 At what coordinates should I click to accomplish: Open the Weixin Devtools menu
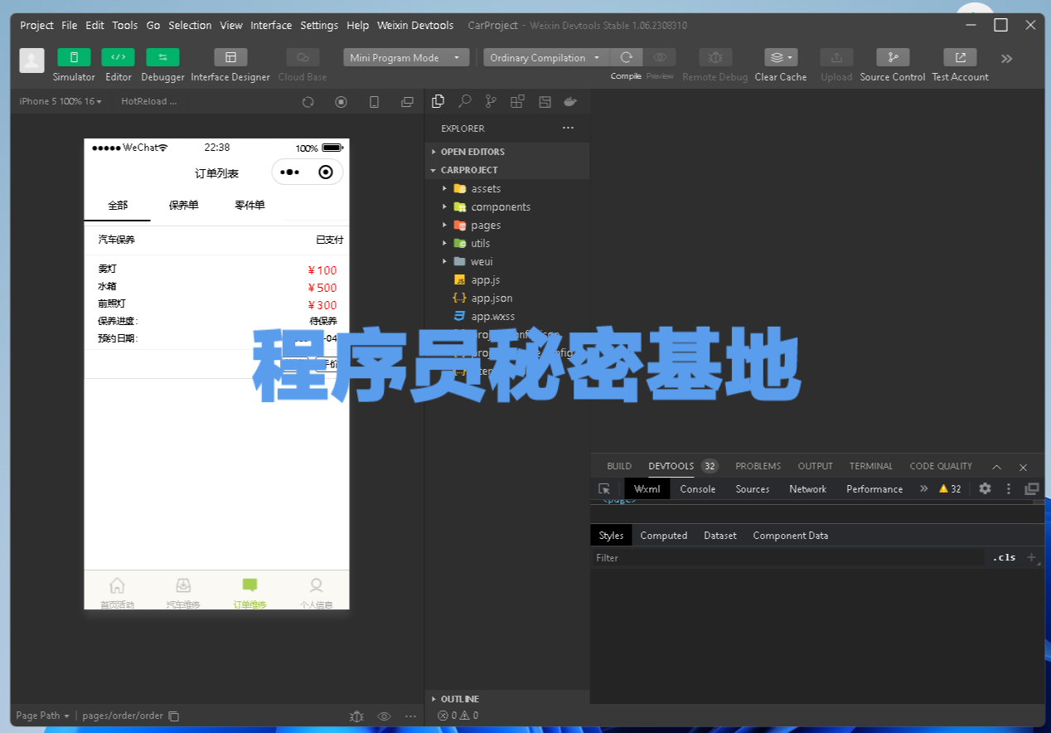pos(415,25)
